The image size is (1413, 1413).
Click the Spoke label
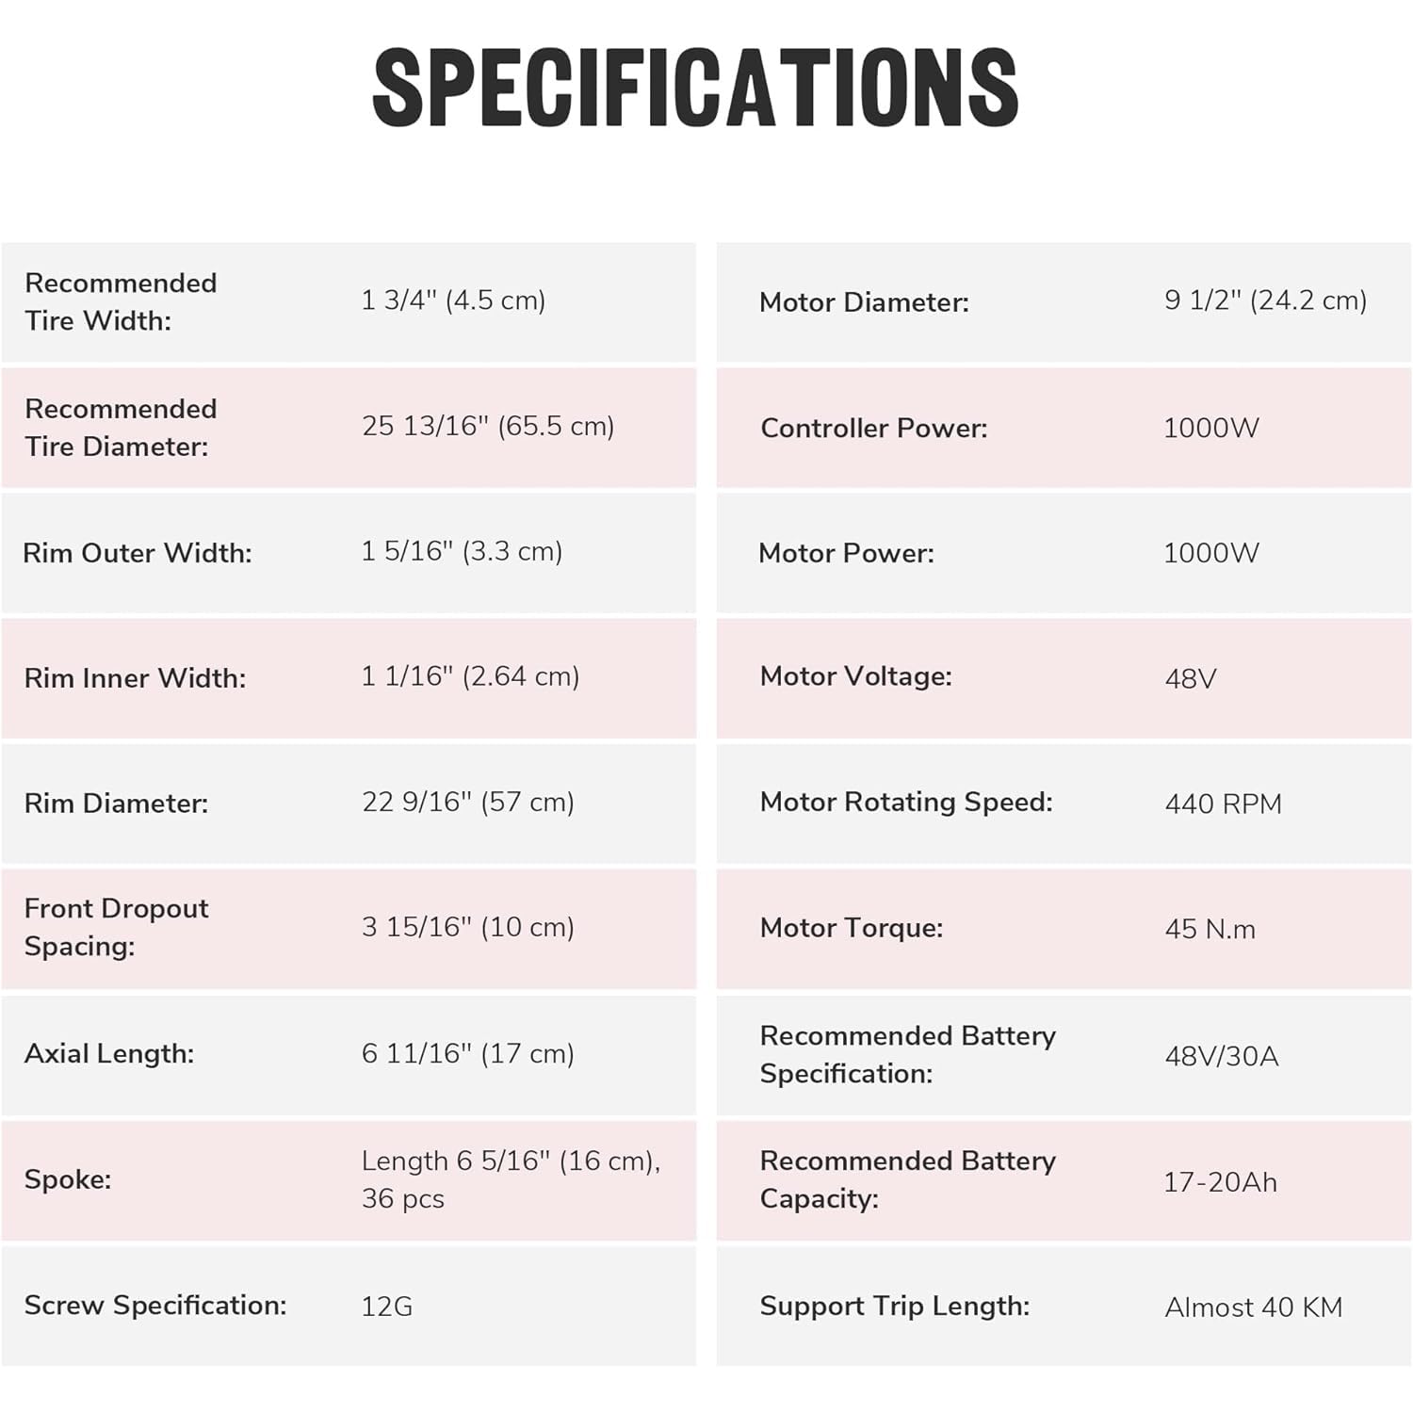coord(68,1179)
